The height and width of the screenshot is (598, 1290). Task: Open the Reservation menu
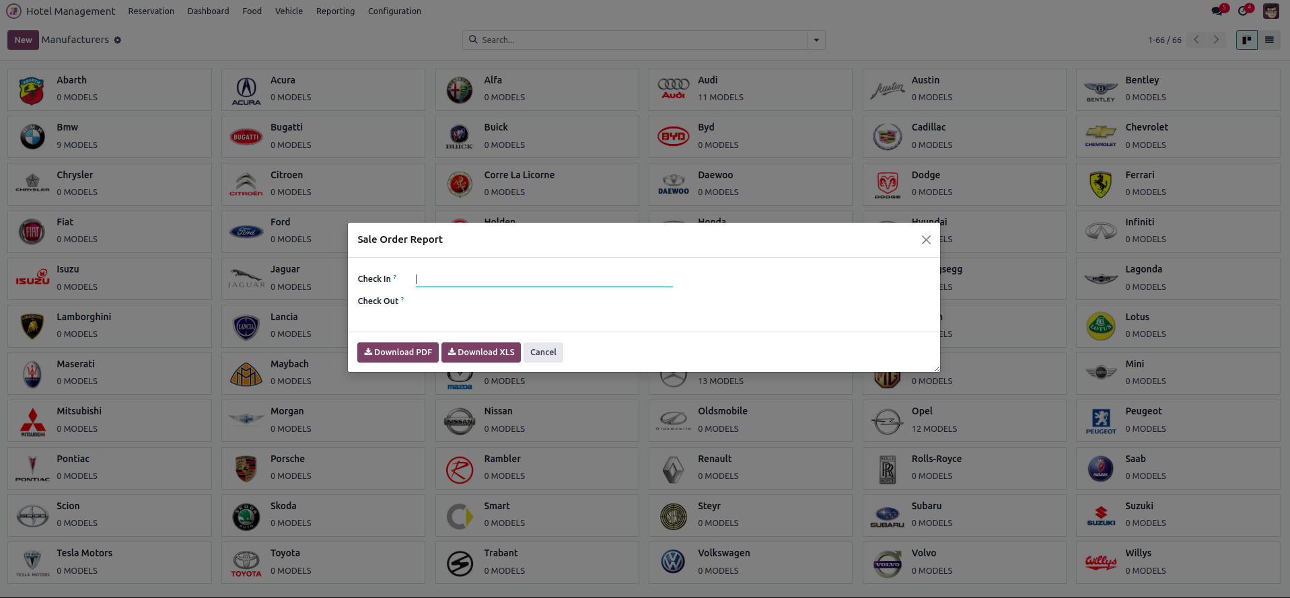[151, 11]
